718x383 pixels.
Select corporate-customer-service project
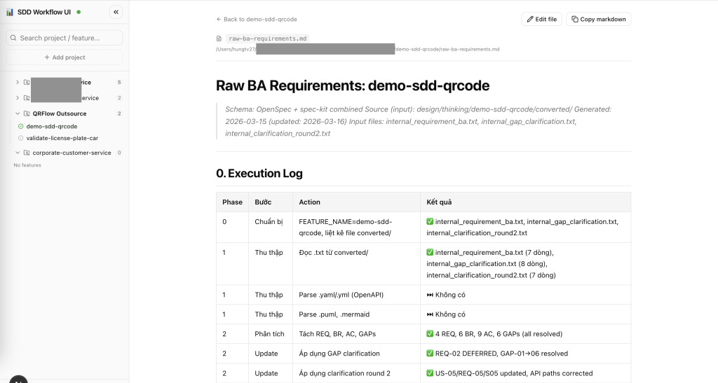click(72, 153)
